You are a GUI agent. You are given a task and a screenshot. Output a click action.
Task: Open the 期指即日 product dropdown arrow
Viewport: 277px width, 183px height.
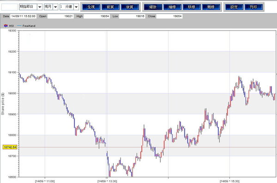[x=40, y=7]
